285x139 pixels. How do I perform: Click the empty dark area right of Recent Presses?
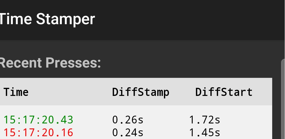[189, 63]
